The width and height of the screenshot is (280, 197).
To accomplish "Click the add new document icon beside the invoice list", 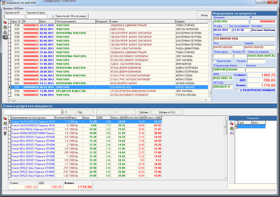I will [5, 22].
